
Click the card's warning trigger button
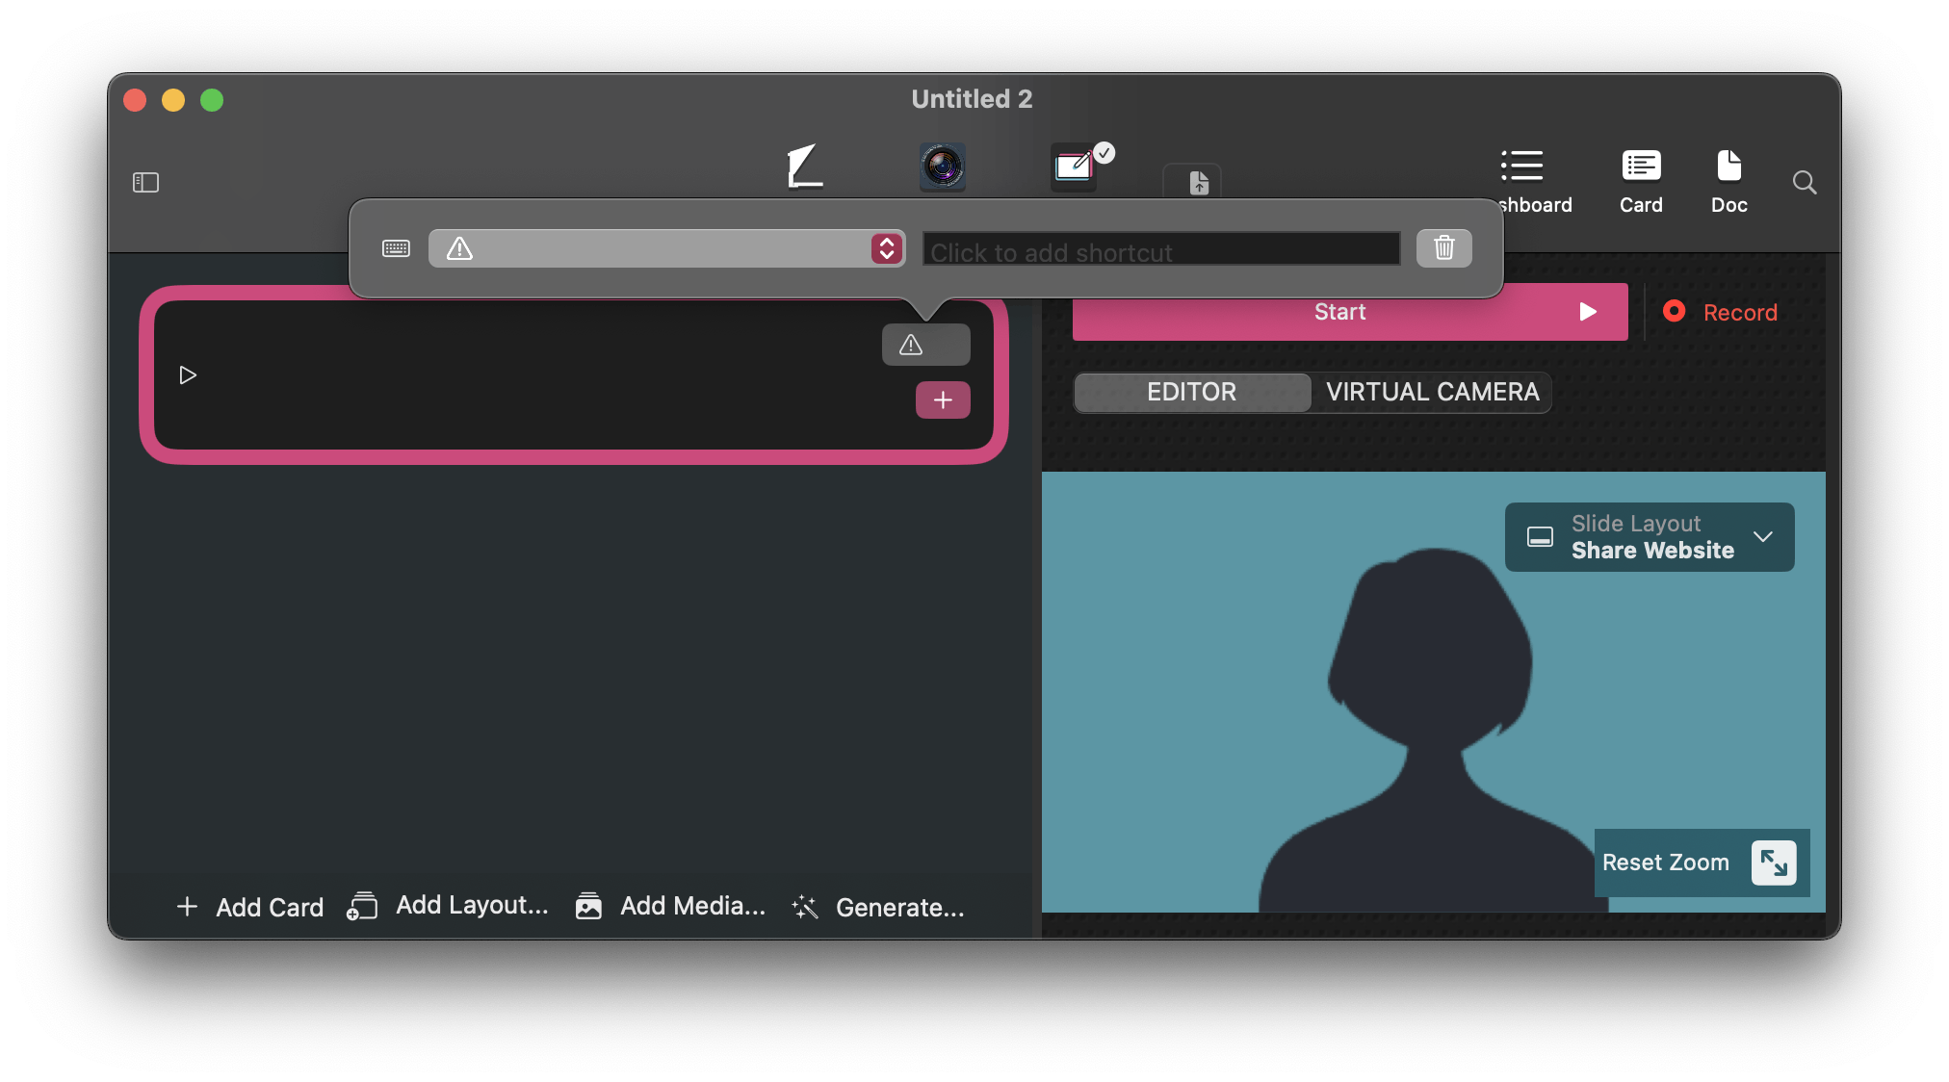tap(925, 345)
